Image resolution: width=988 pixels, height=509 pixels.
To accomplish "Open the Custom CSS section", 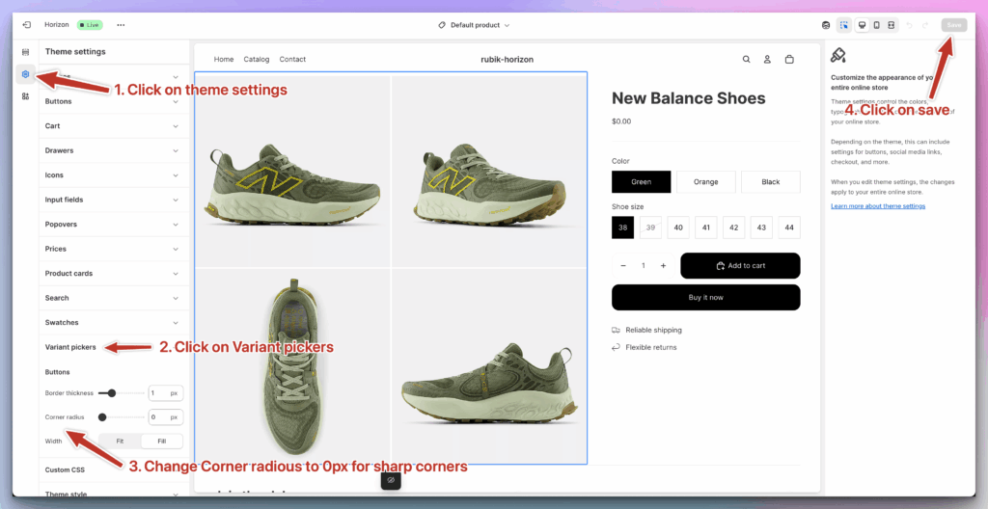I will click(x=114, y=469).
